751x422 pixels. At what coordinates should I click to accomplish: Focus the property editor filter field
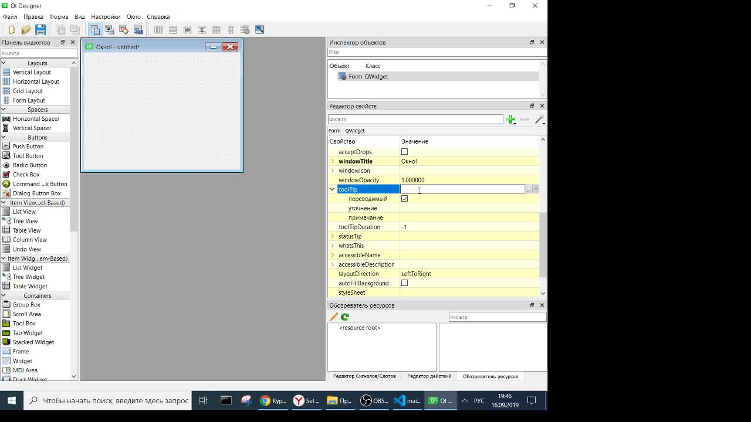coord(415,120)
